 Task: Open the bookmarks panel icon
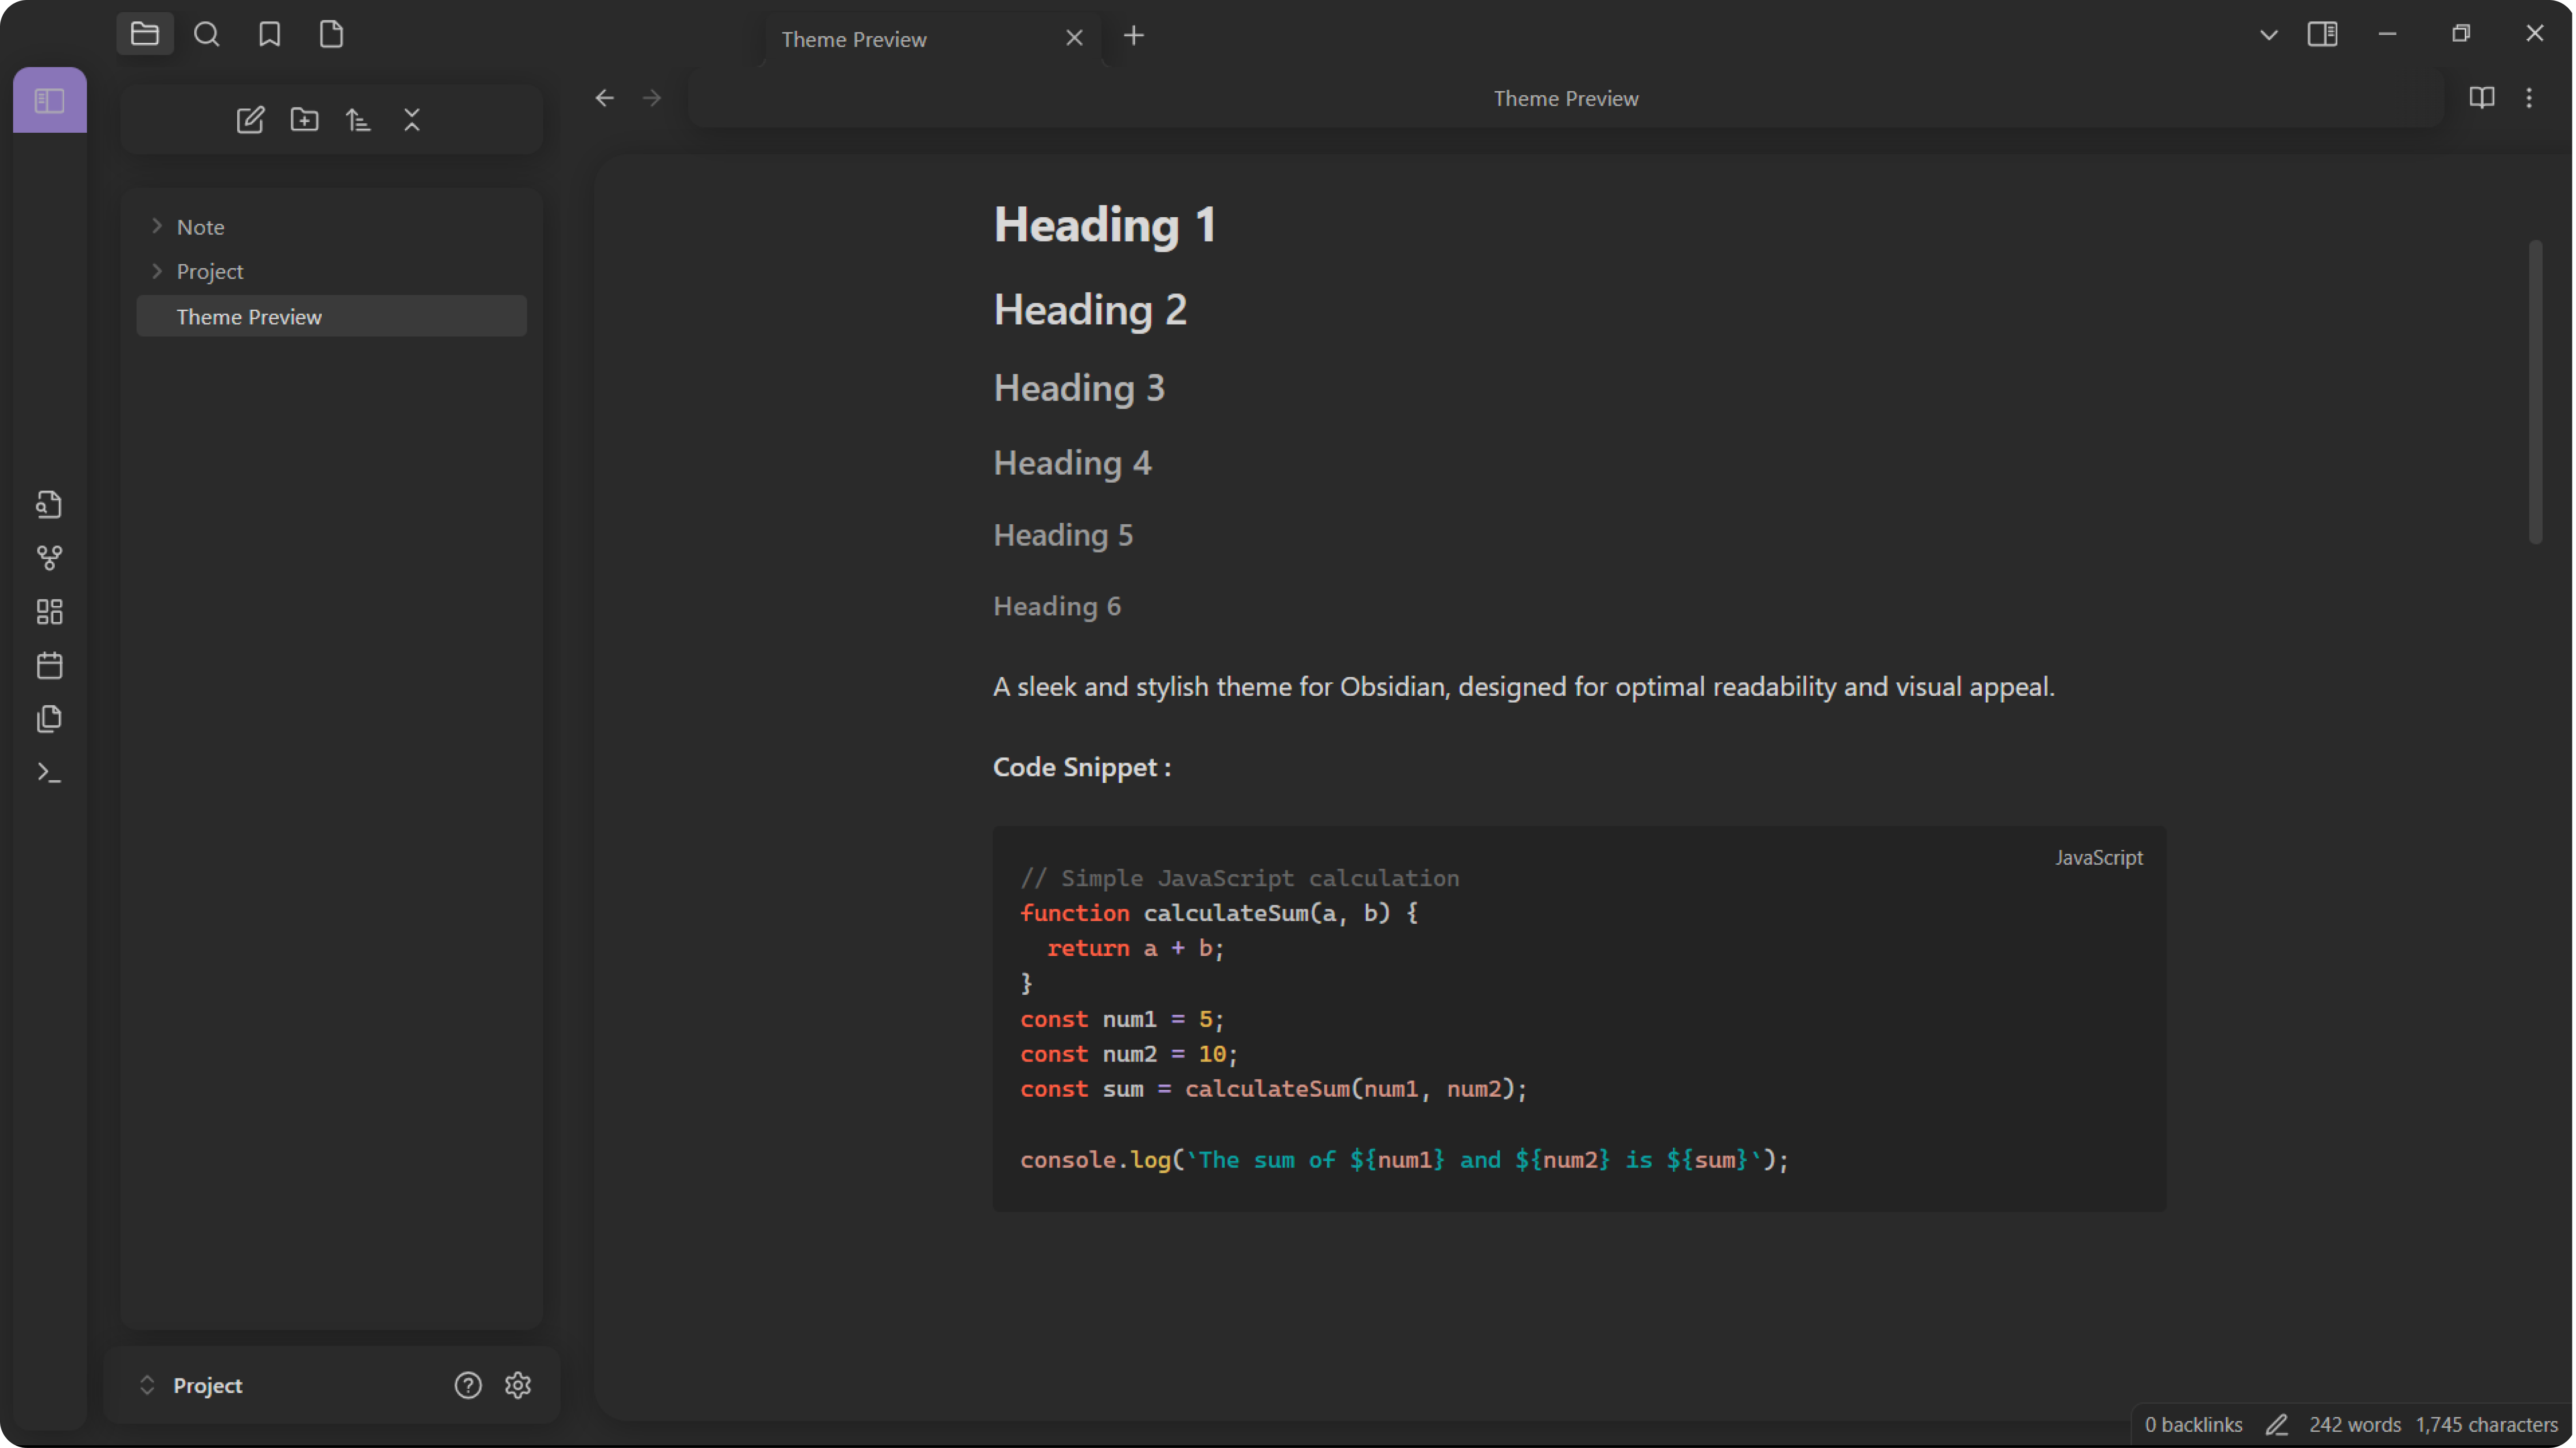[269, 35]
